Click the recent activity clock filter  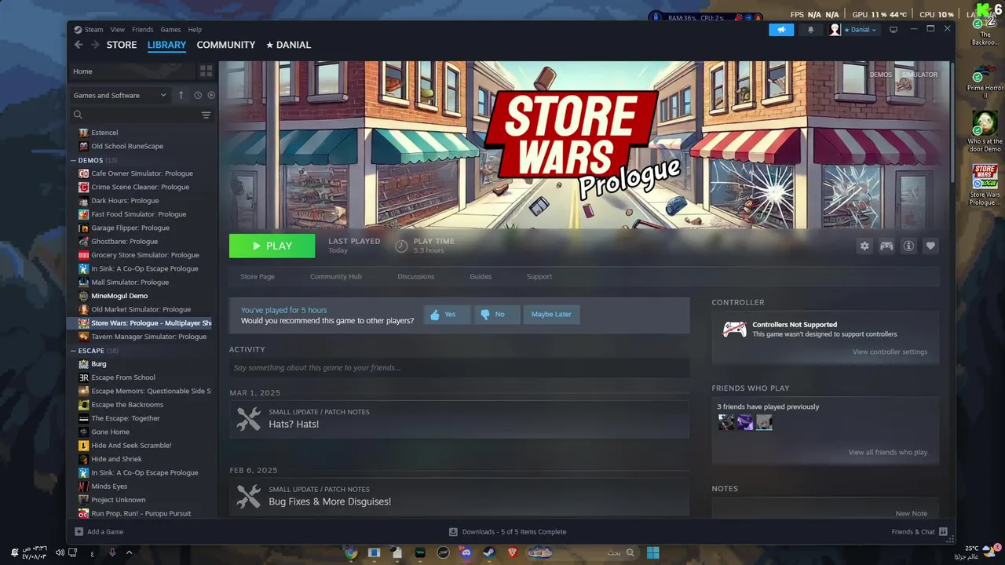pyautogui.click(x=198, y=95)
